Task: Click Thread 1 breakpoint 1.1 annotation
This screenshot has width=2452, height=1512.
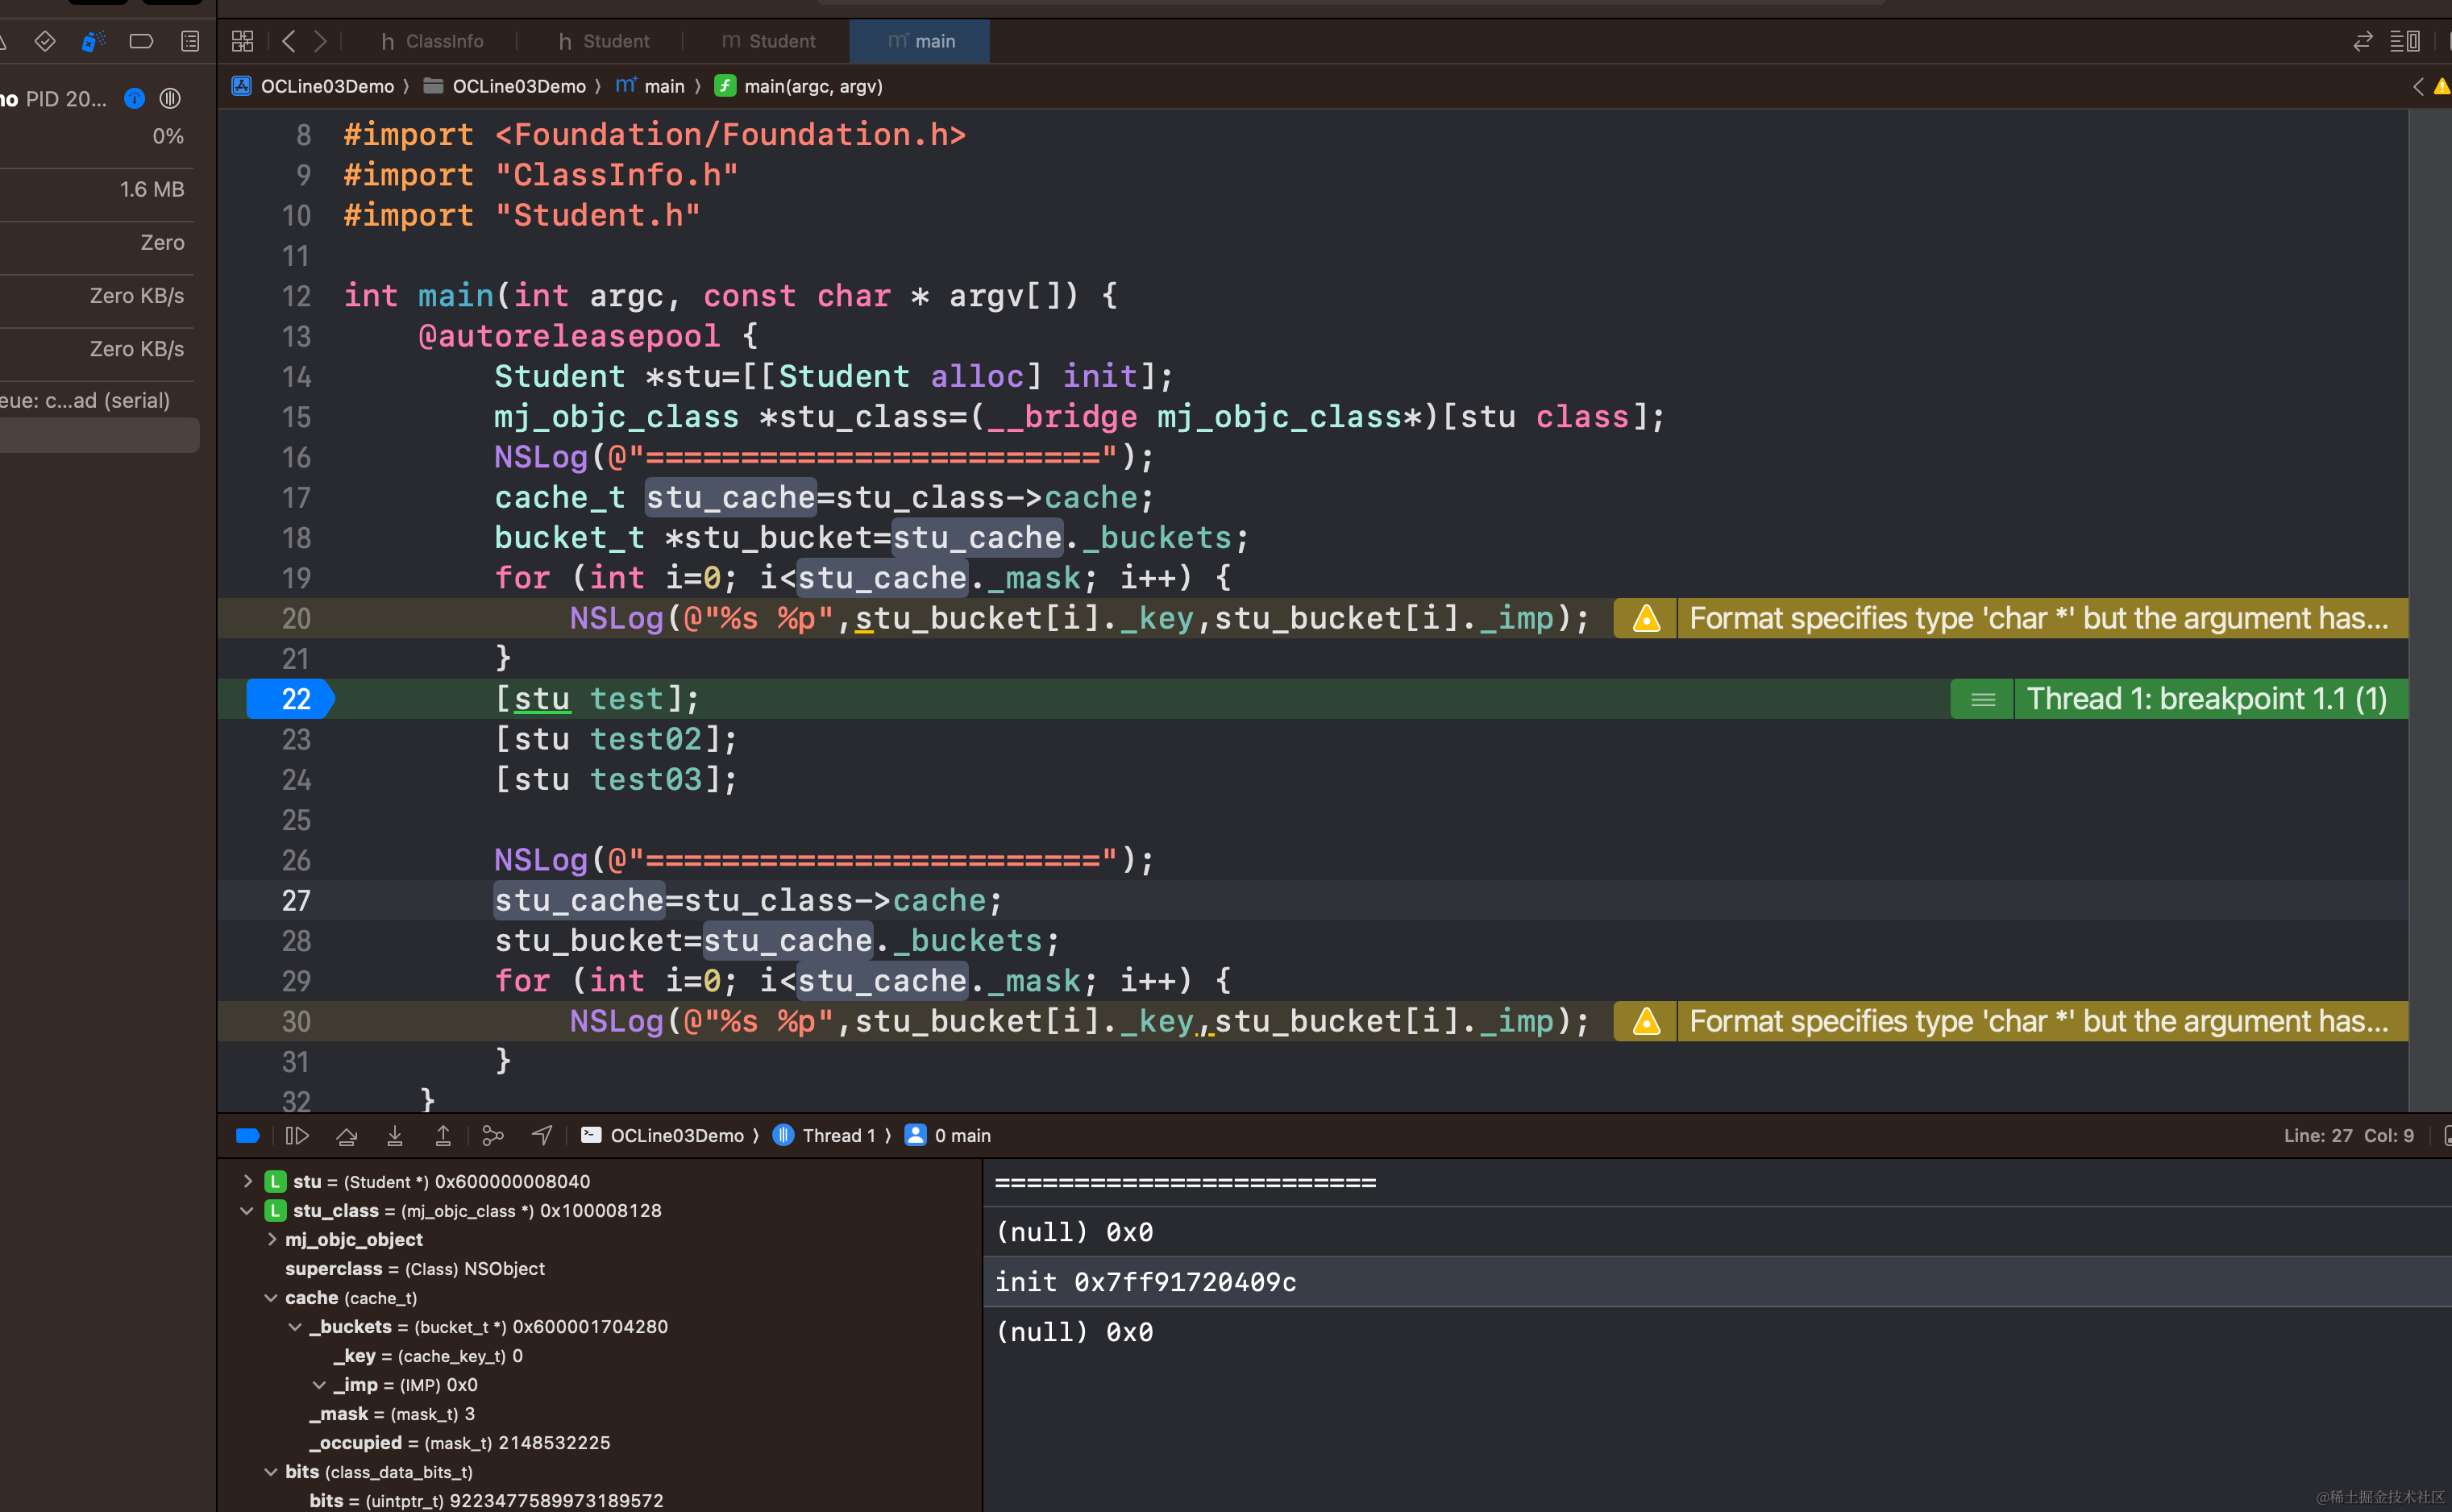Action: (x=2205, y=699)
